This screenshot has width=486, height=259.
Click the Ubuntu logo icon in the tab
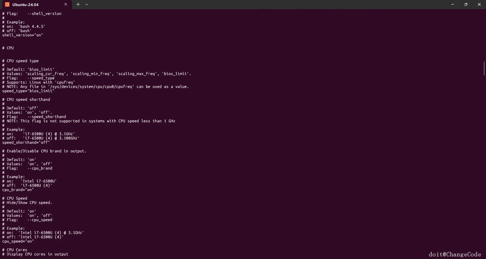pyautogui.click(x=7, y=5)
